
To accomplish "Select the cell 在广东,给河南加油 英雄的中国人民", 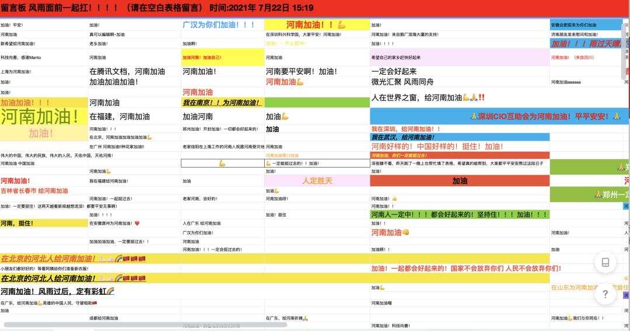I will [x=49, y=303].
